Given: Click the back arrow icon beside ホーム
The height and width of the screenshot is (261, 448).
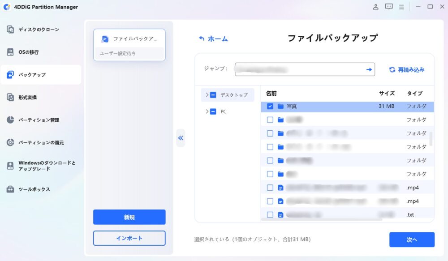Looking at the screenshot, I should tap(202, 38).
